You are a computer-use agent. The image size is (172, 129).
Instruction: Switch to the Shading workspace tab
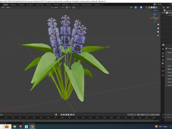[49, 5]
